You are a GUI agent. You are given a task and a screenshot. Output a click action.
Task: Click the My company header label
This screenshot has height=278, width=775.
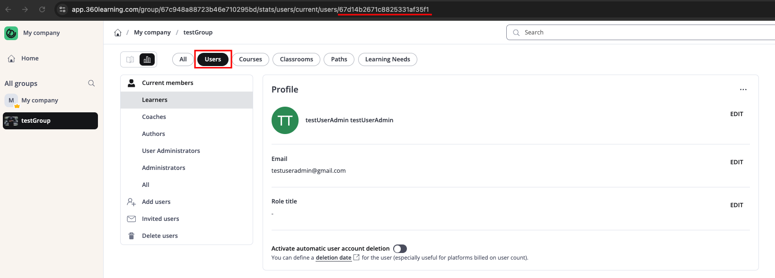42,33
